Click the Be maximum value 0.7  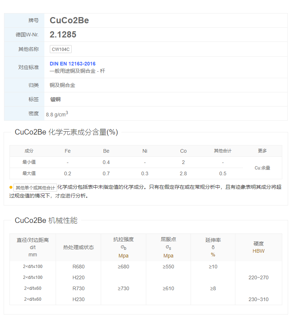tap(106, 173)
